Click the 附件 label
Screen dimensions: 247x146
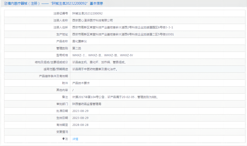point(65,83)
